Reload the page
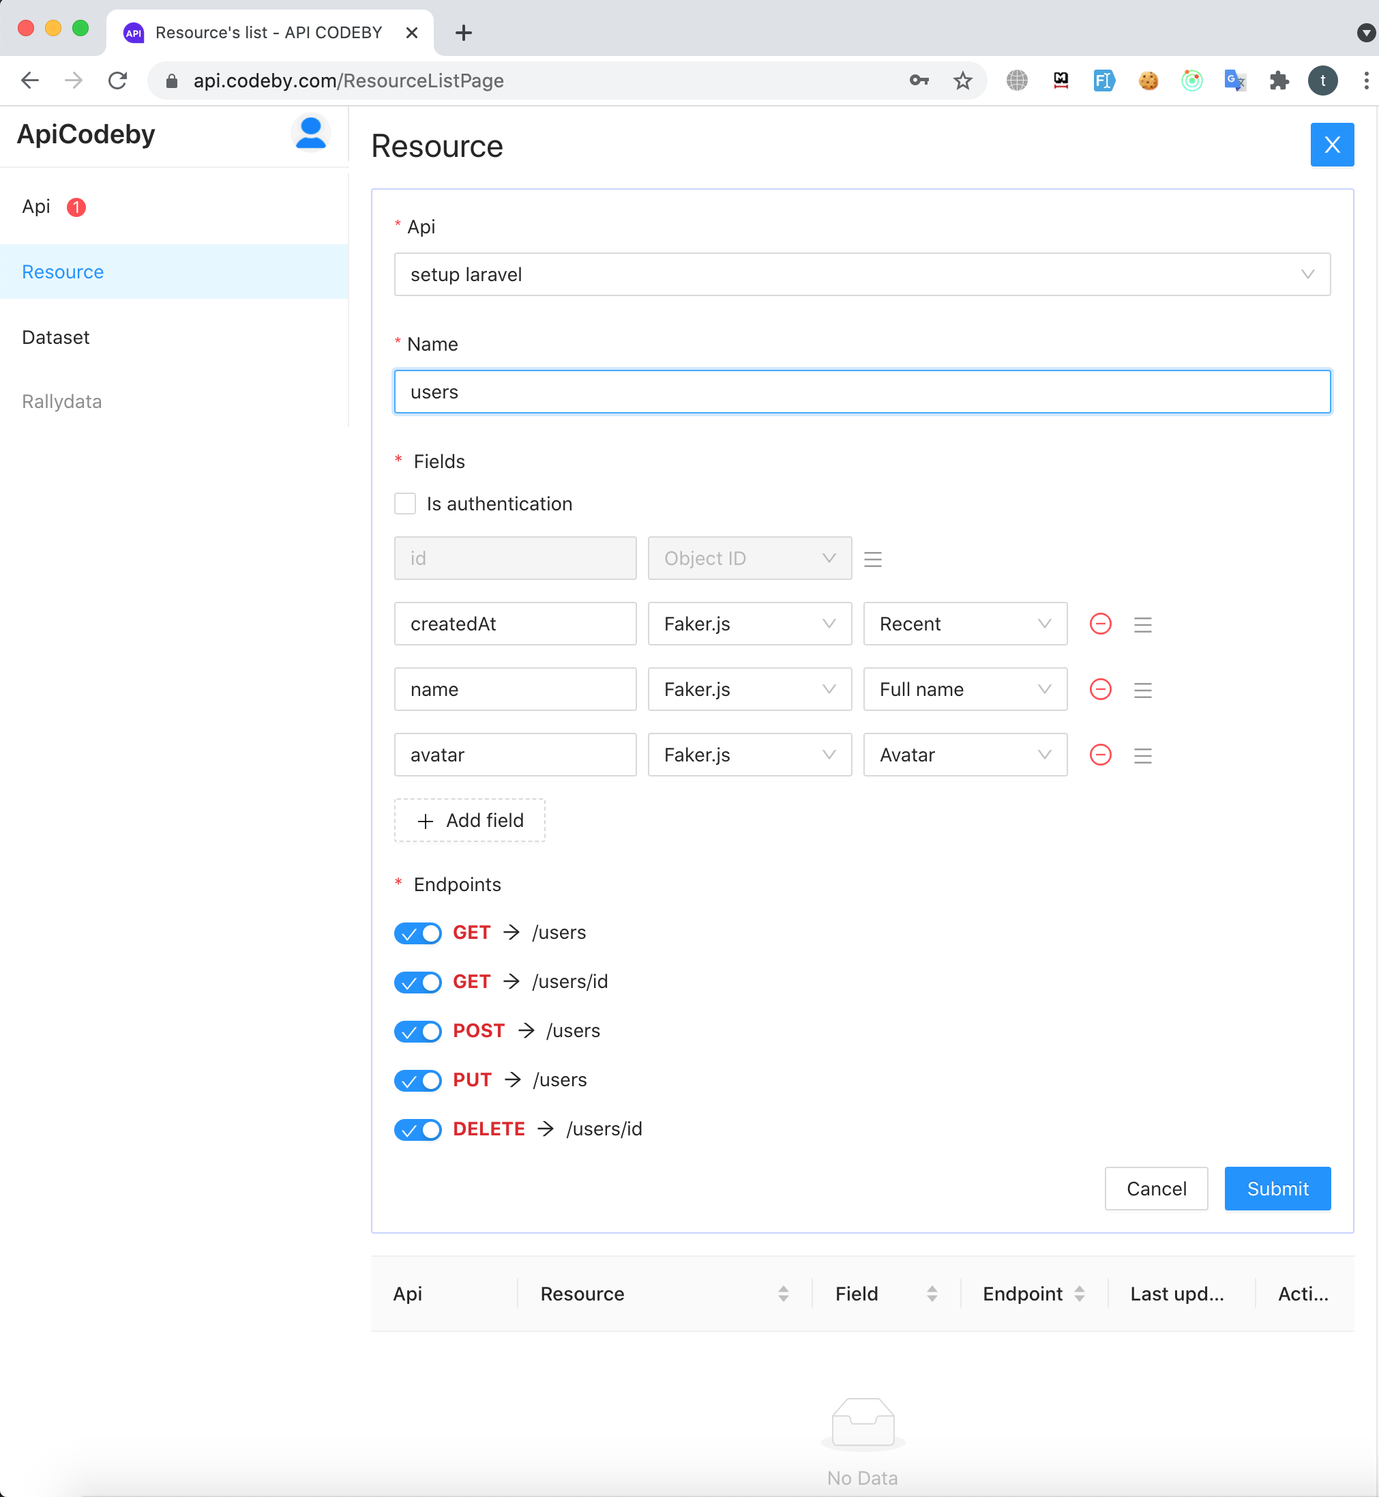This screenshot has height=1497, width=1379. tap(118, 81)
